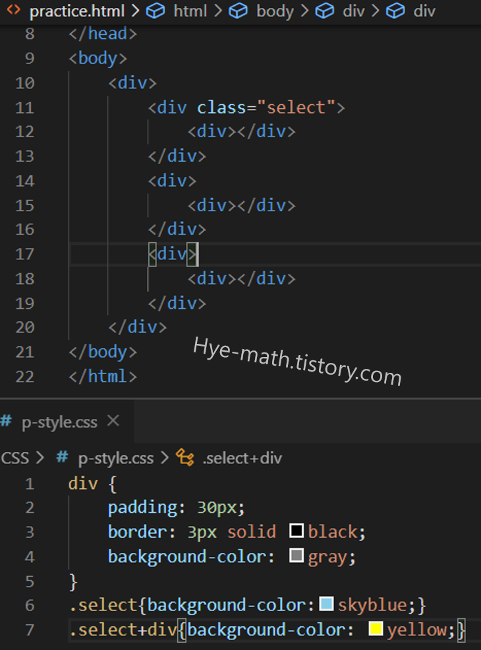Click the <div></div> on line 15
Screen dimensions: 481x650
point(242,205)
